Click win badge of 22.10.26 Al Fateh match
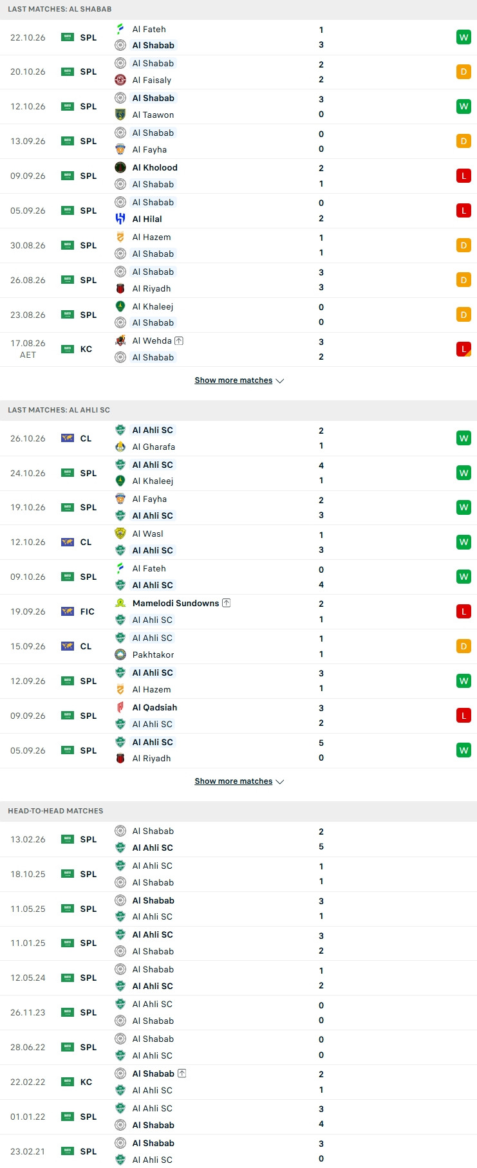 [x=463, y=37]
